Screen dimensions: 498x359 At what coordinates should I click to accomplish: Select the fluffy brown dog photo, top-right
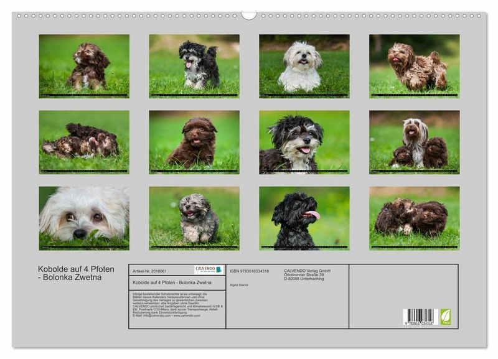point(415,66)
